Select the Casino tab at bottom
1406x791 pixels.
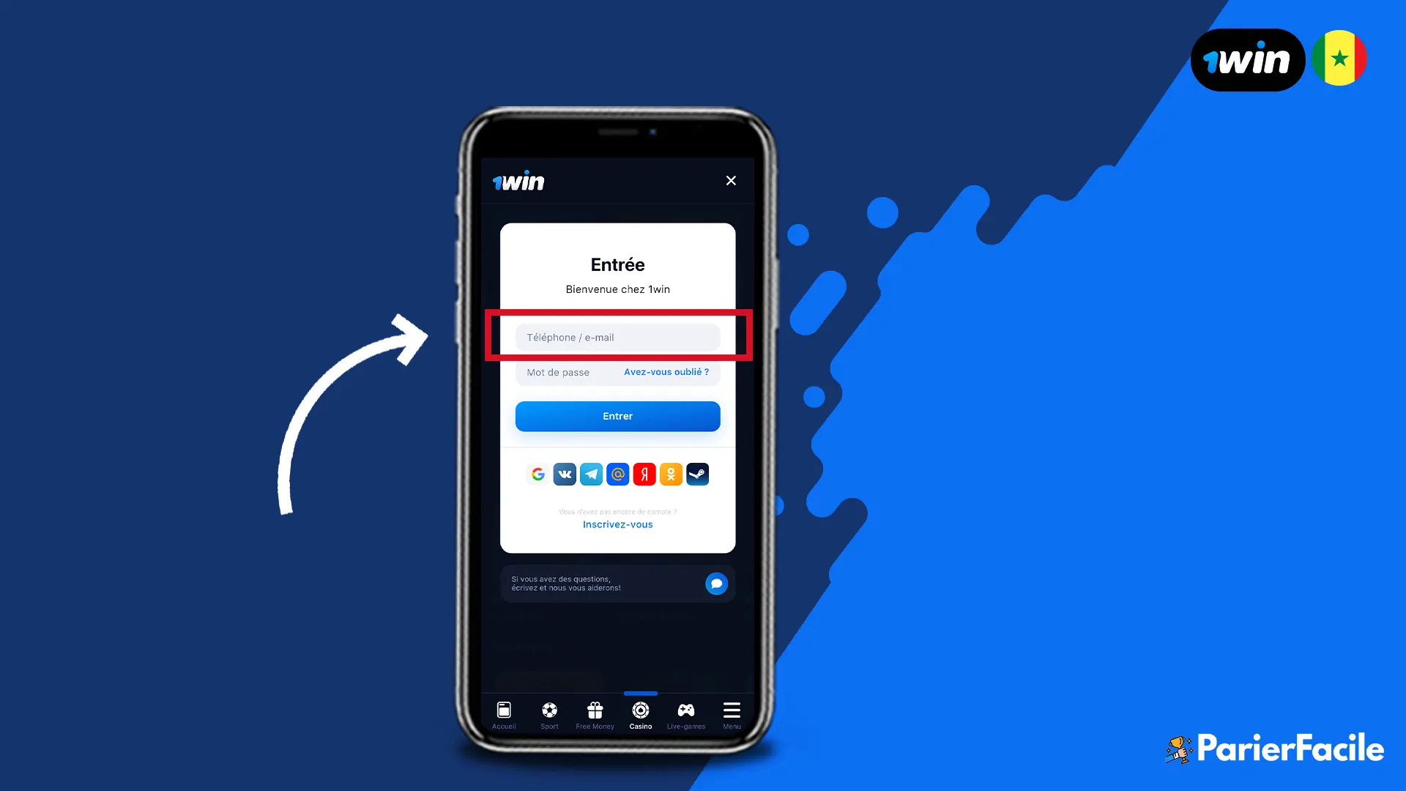coord(640,715)
